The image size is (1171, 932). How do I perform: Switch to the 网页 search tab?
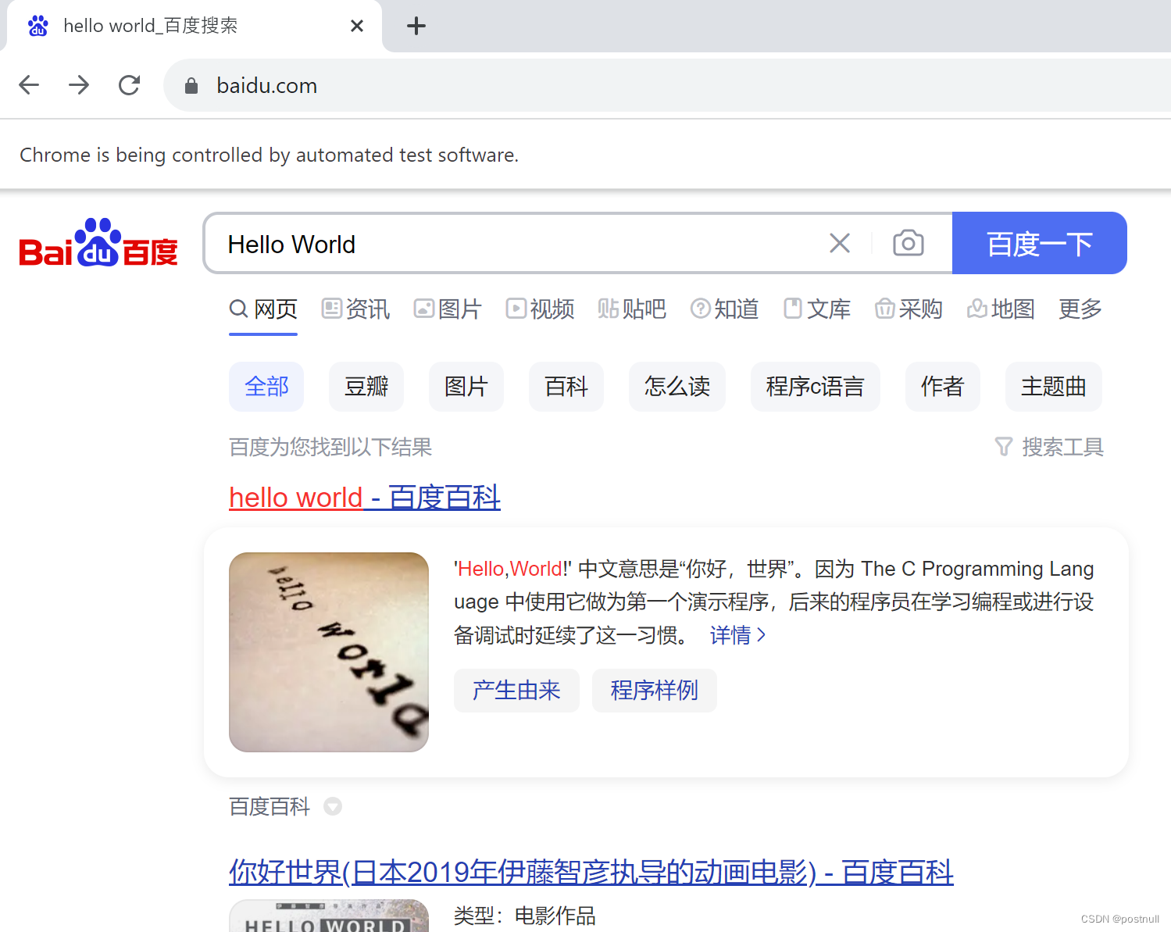[x=263, y=309]
